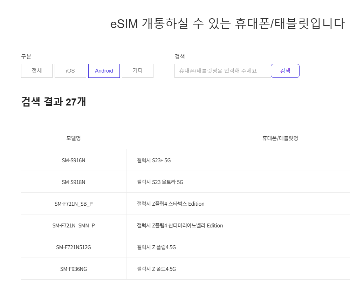350x287 pixels.
Task: Select the 전체 filter tab
Action: click(37, 71)
